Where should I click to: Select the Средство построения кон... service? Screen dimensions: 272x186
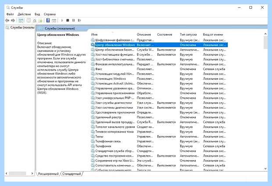coord(159,156)
